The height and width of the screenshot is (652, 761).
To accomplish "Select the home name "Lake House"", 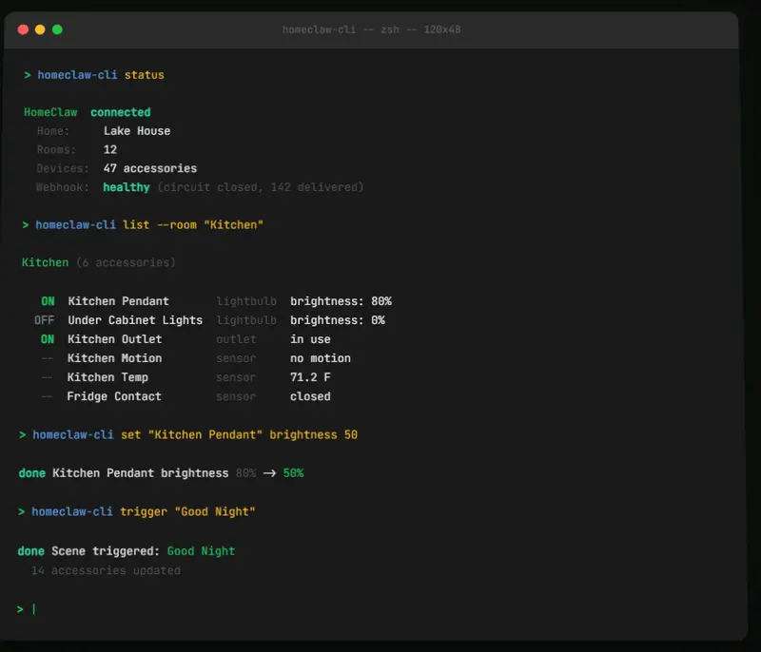I will pyautogui.click(x=137, y=131).
